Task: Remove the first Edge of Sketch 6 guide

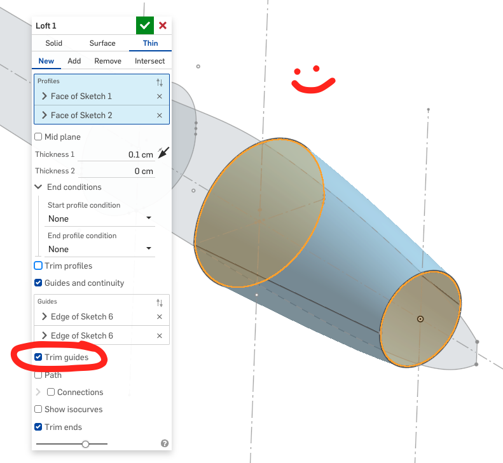Action: coord(160,316)
